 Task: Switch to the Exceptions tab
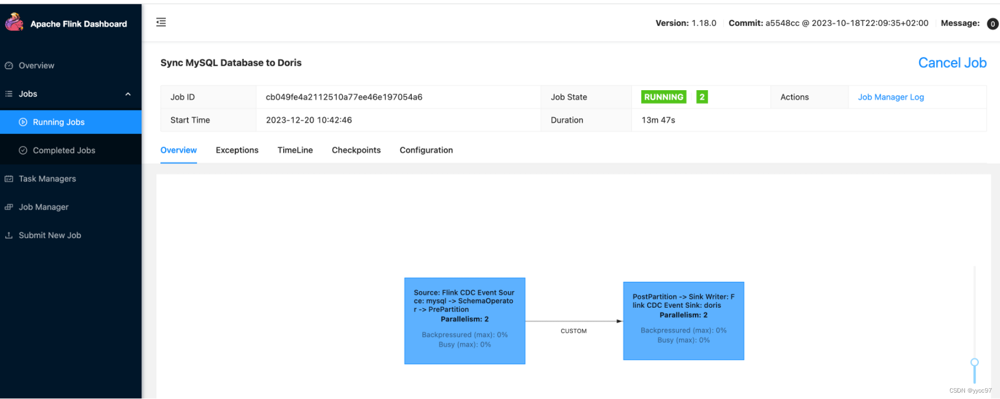point(237,150)
